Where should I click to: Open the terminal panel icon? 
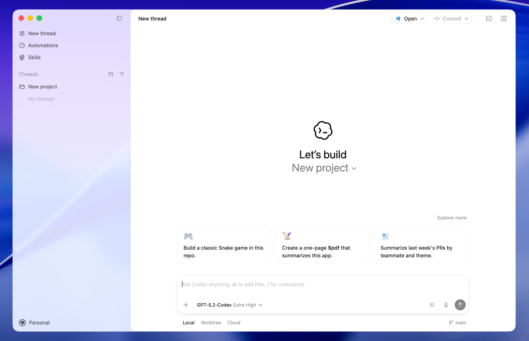[x=489, y=19]
